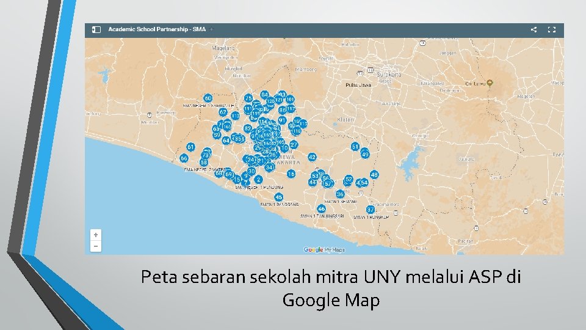
Task: Select map marker number 86
Action: [x=283, y=110]
